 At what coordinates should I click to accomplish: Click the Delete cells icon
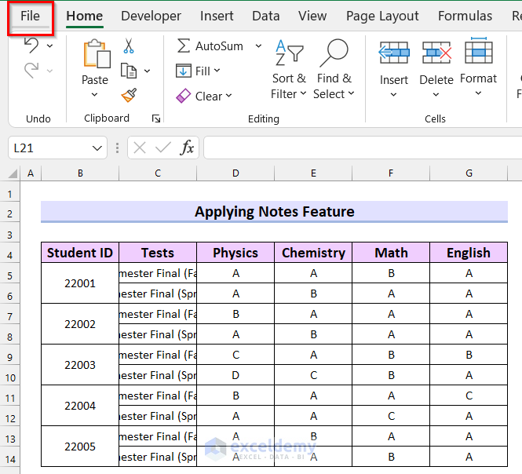click(436, 53)
